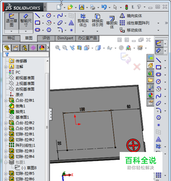Open the Help question mark icon

139,7
